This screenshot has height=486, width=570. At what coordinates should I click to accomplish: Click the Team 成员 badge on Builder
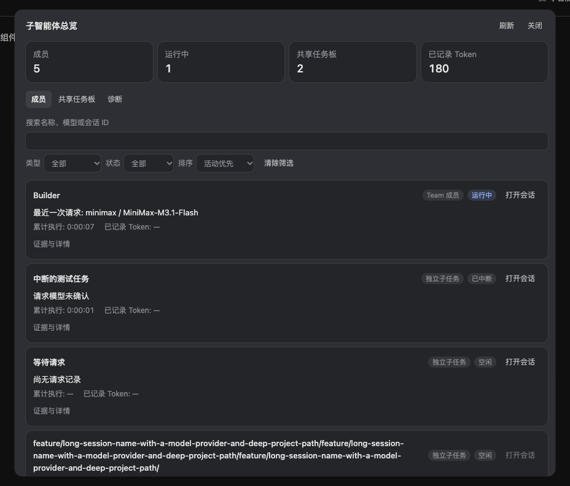pyautogui.click(x=443, y=195)
